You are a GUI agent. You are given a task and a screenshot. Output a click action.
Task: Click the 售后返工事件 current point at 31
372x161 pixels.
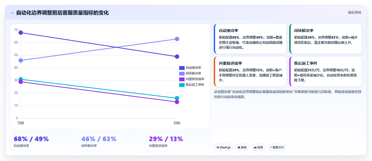click(x=21, y=79)
